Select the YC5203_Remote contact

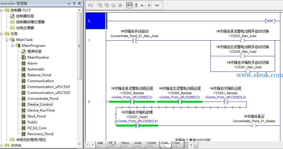click(x=132, y=102)
